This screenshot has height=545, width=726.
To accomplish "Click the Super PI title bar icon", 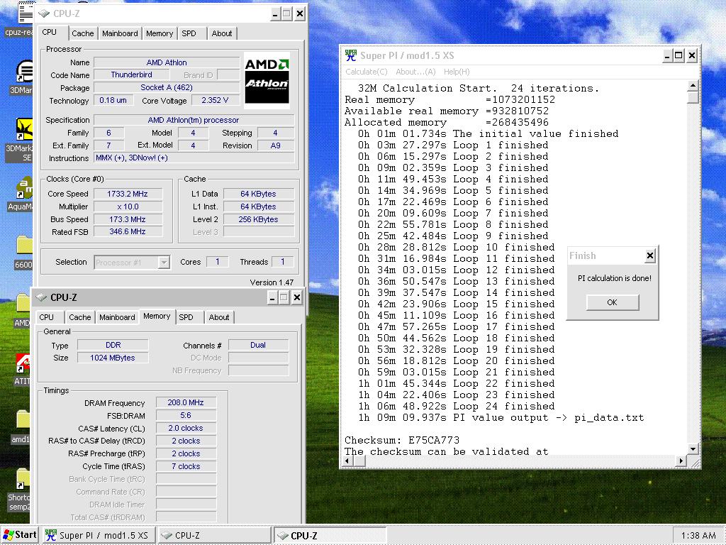I will point(350,55).
